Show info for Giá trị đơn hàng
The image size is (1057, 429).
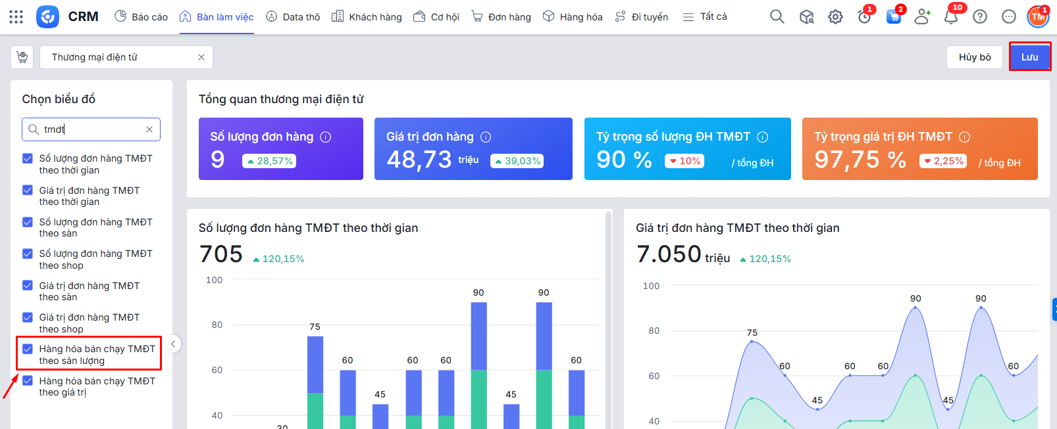486,137
